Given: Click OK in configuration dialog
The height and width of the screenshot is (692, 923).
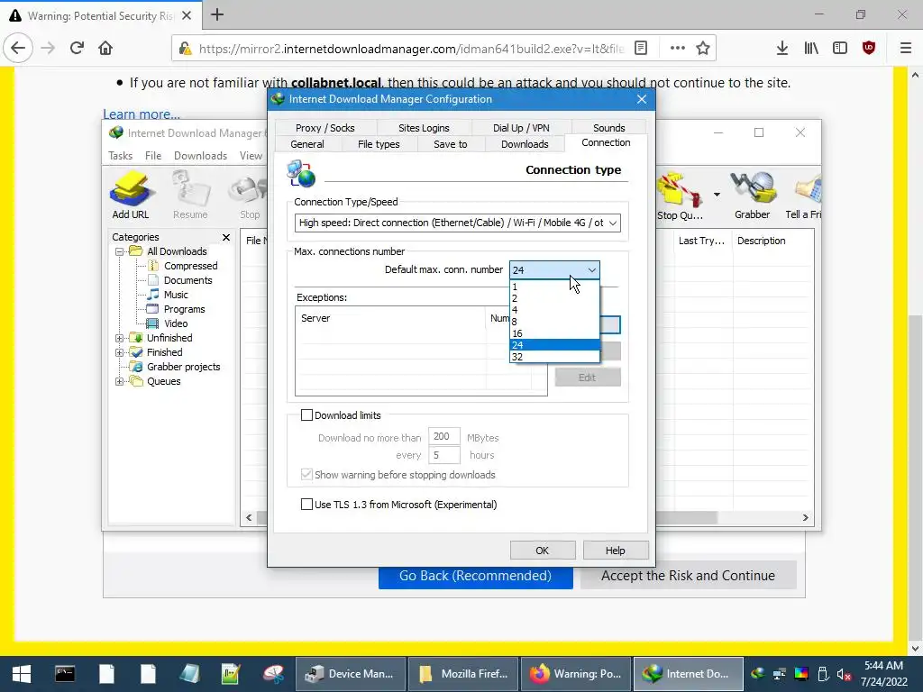Looking at the screenshot, I should (542, 551).
